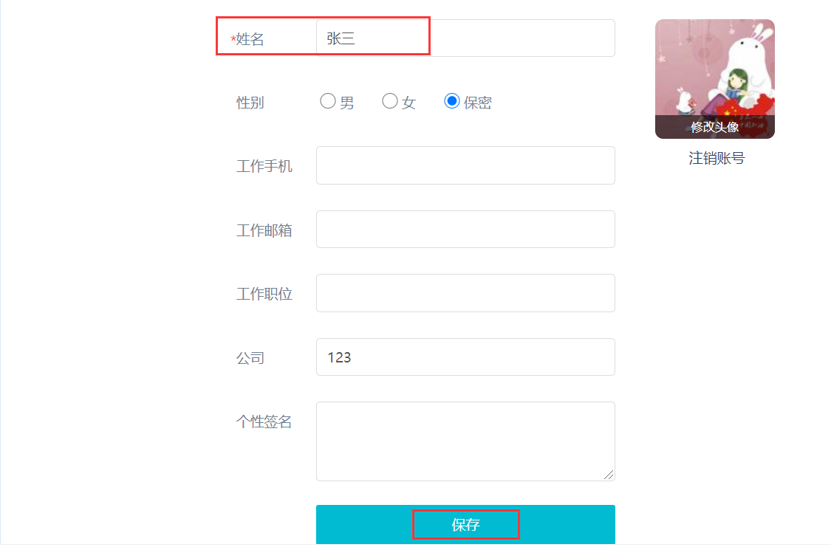This screenshot has width=831, height=547.
Task: Click the profile avatar picture
Action: click(x=714, y=70)
